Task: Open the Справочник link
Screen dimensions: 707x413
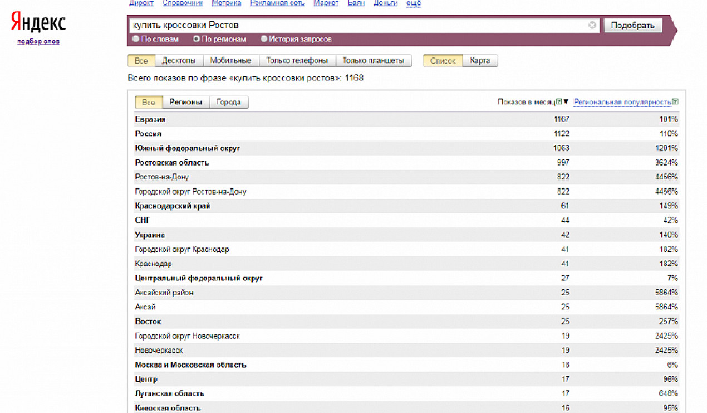Action: (x=183, y=3)
